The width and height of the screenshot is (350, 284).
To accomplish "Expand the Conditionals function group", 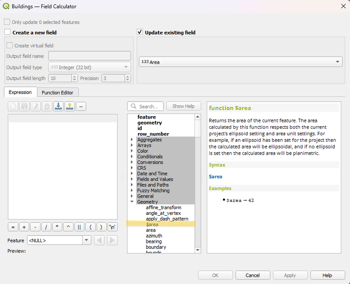I will click(x=132, y=156).
